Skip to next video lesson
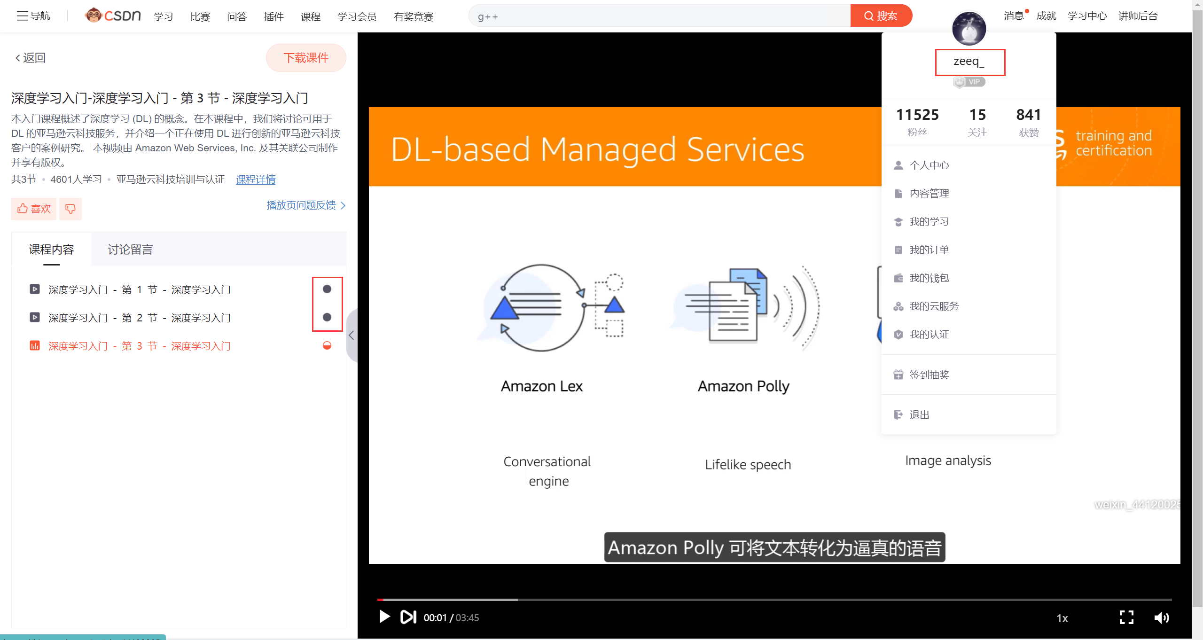Viewport: 1203px width, 640px height. 408,617
